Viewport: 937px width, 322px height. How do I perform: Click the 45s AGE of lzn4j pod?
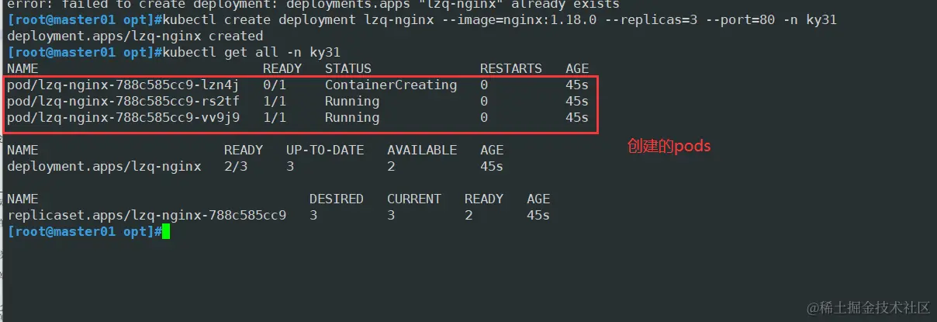tap(577, 85)
